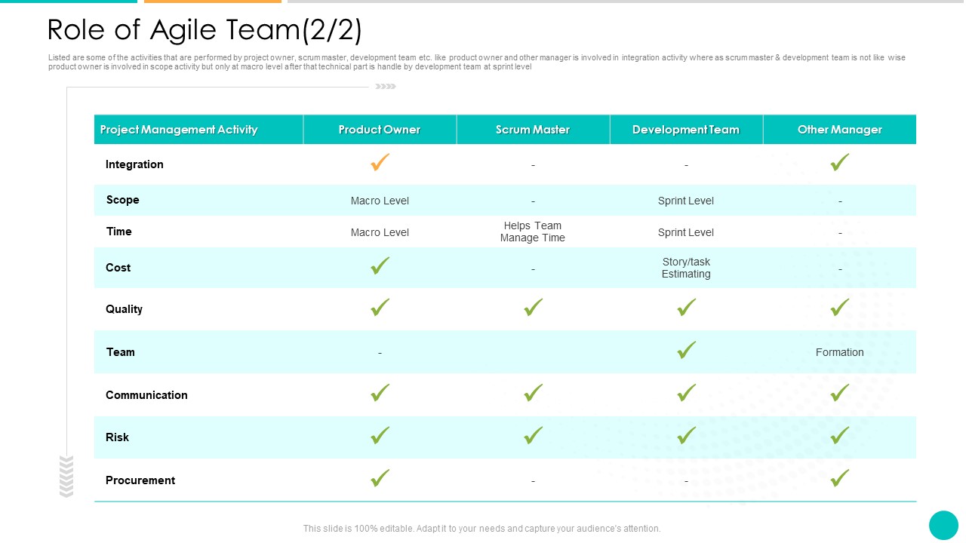
Task: Click the Quality checkmark under Other Manager
Action: [840, 307]
